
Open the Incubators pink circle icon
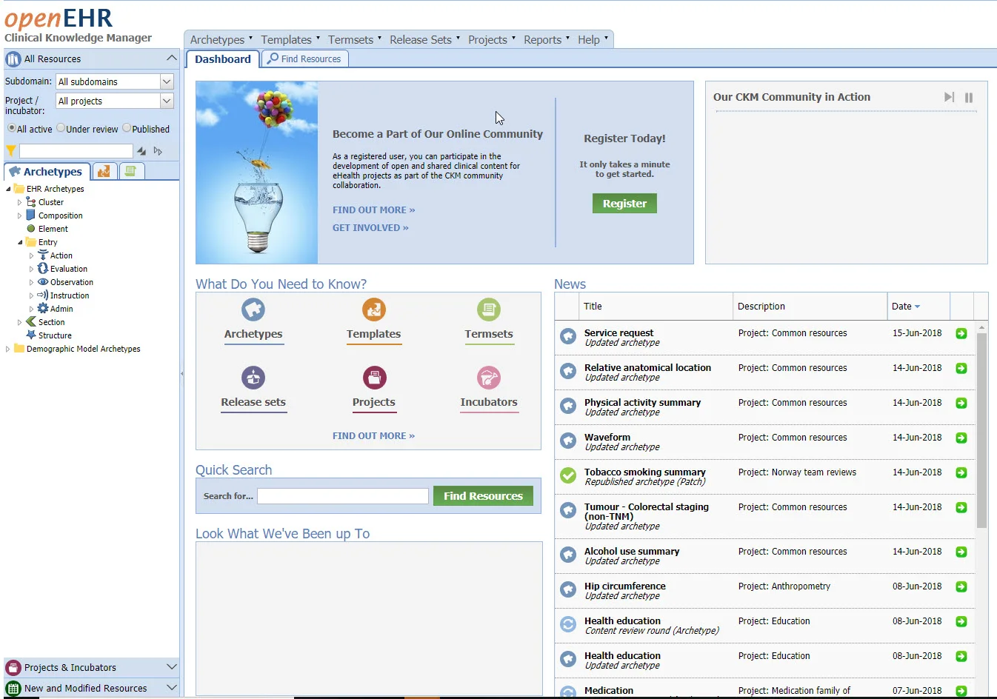point(489,378)
